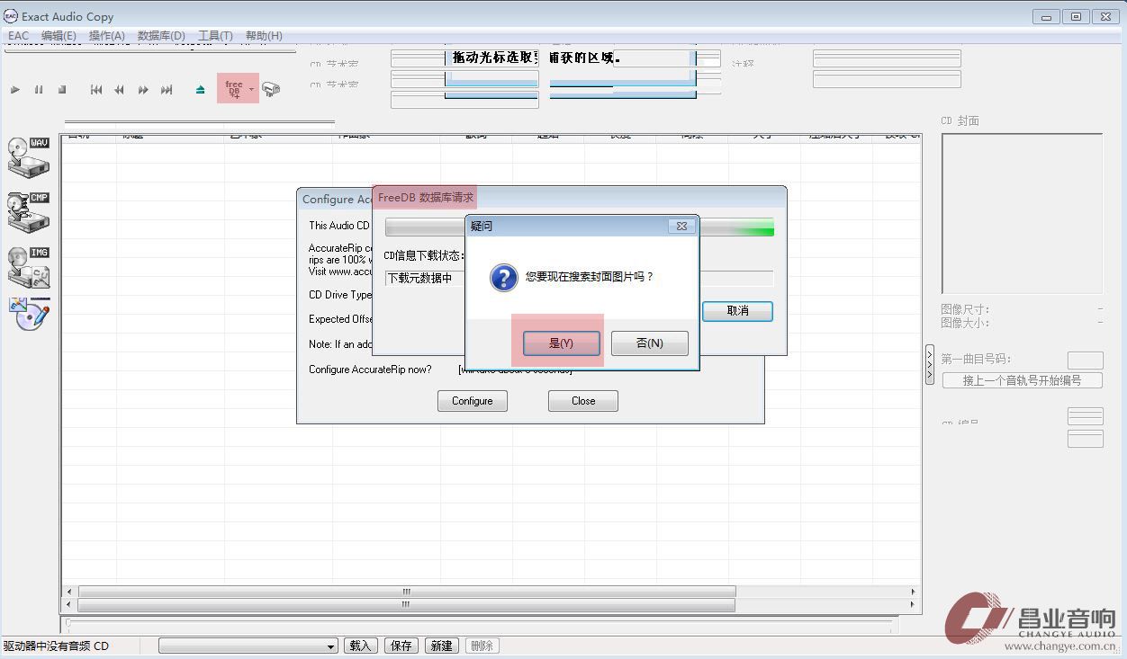Open the arrow menu beside the freedb icon
Screen dimensions: 1127x659
click(251, 89)
